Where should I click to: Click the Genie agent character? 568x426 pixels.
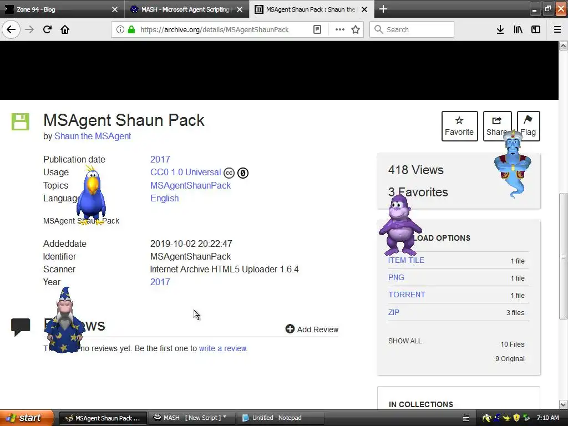point(513,163)
